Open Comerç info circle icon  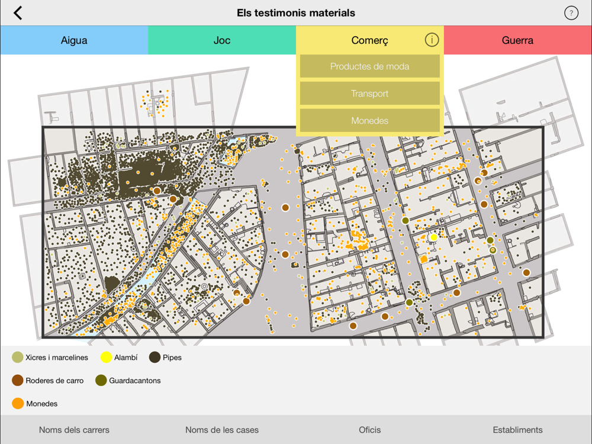[432, 40]
